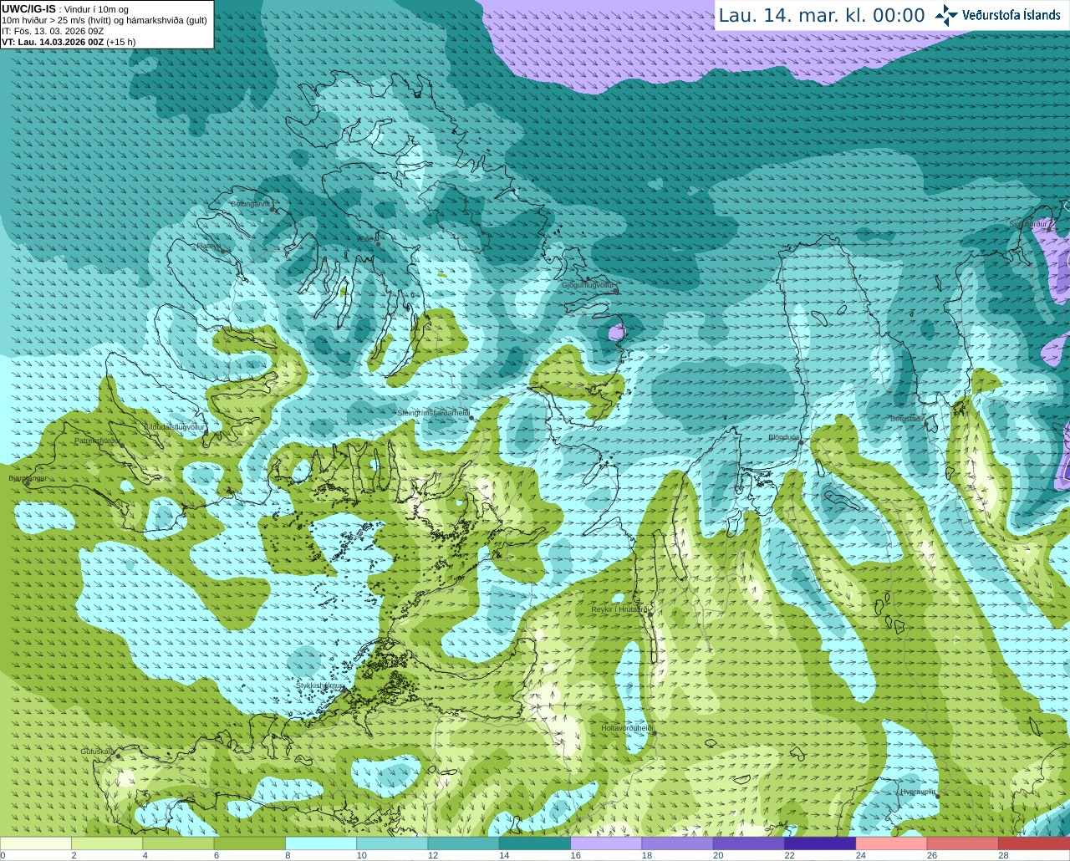This screenshot has width=1070, height=861.
Task: Click the Blönduós station label
Action: pyautogui.click(x=783, y=437)
